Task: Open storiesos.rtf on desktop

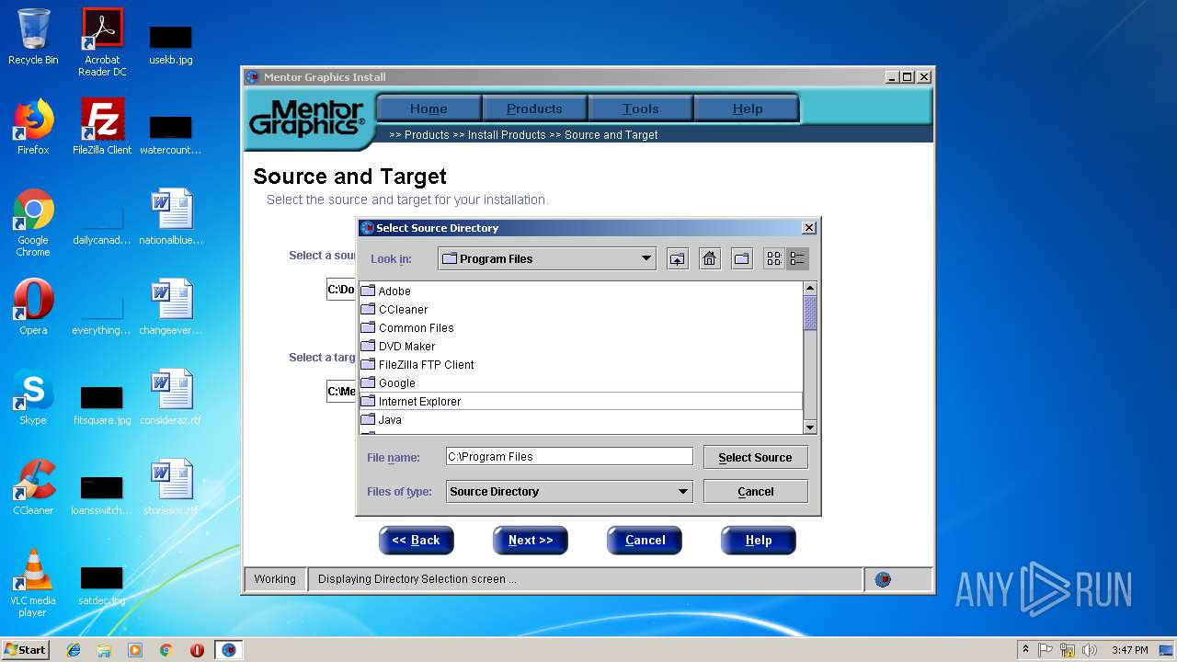Action: [171, 487]
